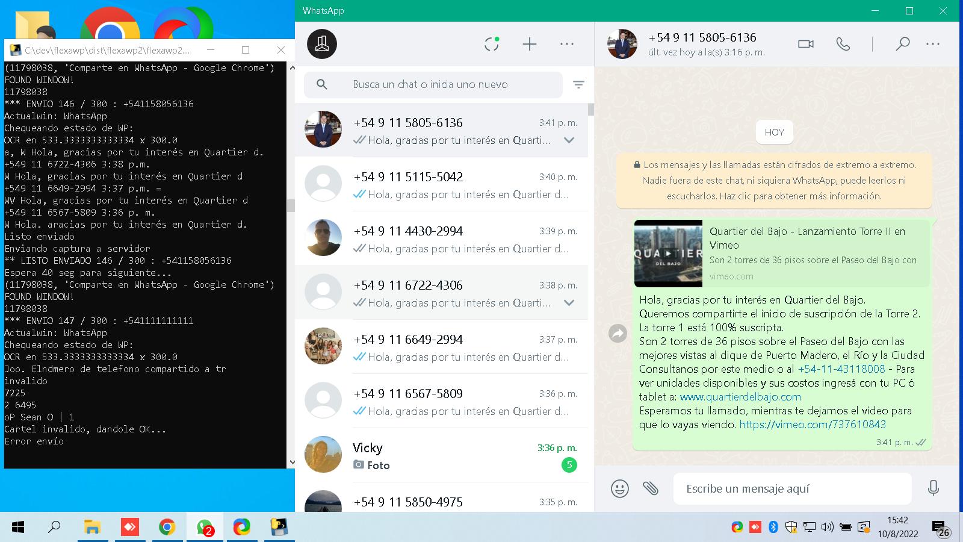Attach a file with paperclip icon
This screenshot has height=542, width=963.
click(x=651, y=488)
